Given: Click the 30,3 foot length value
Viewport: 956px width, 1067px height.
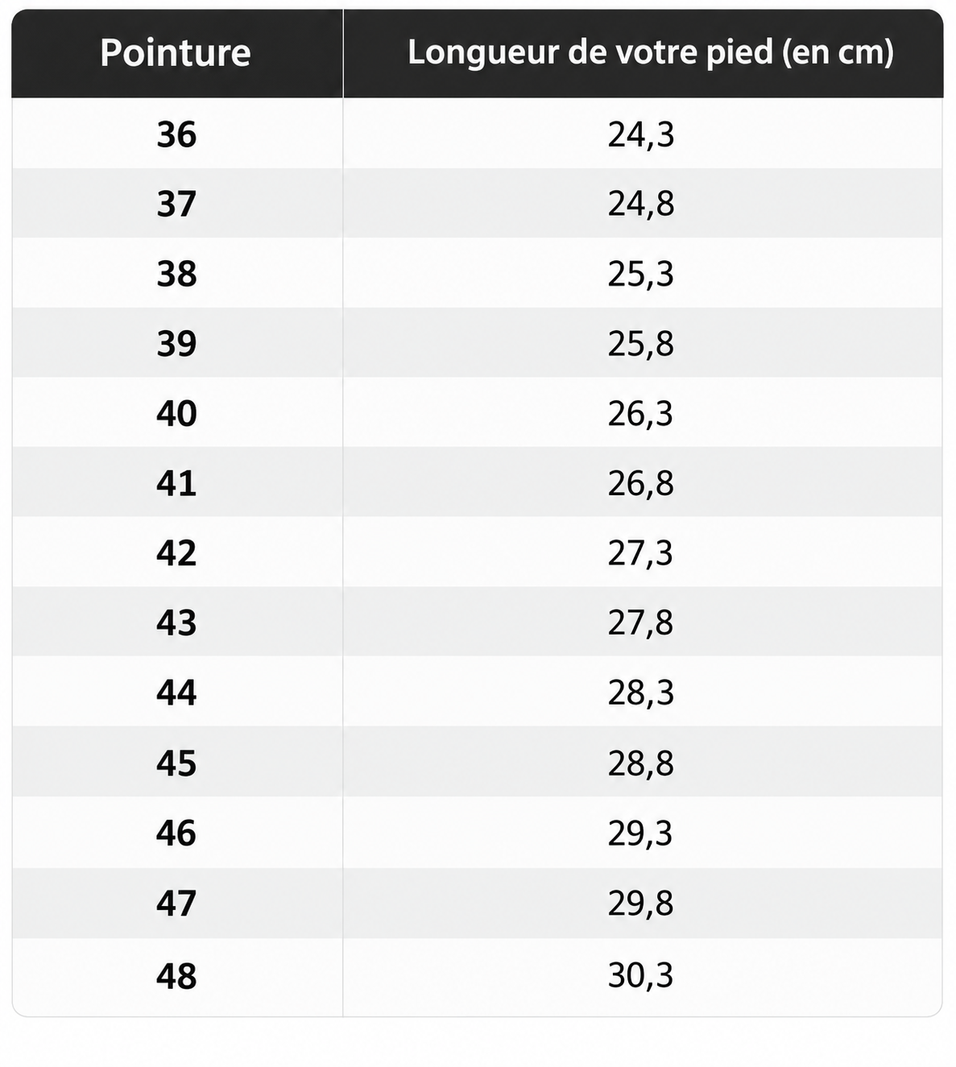Looking at the screenshot, I should coord(641,975).
